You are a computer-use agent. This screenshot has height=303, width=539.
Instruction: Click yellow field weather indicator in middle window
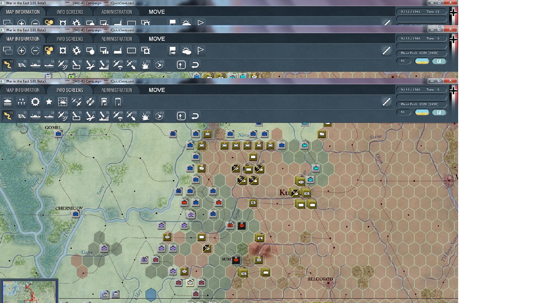(x=422, y=61)
